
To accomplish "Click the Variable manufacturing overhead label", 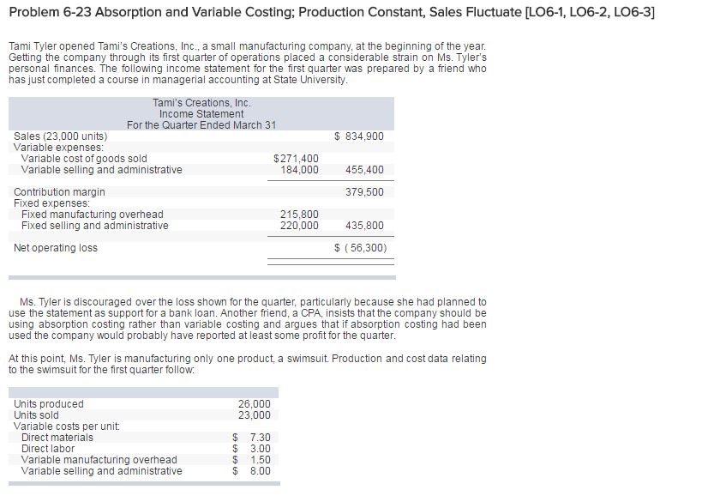I will [99, 460].
